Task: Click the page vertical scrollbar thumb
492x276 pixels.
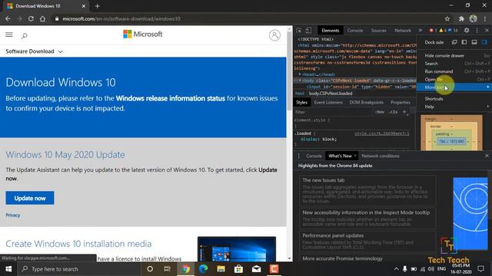Action: tap(289, 71)
